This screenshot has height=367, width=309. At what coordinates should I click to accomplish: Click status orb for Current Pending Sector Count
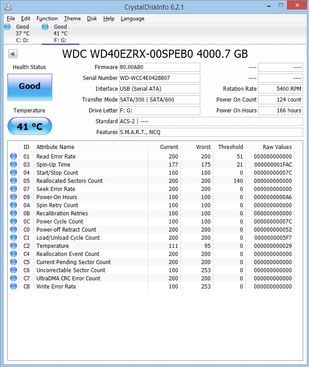[14, 262]
